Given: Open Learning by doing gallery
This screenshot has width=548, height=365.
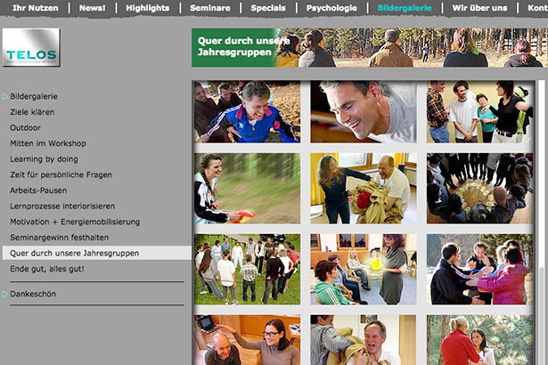Looking at the screenshot, I should coord(44,159).
